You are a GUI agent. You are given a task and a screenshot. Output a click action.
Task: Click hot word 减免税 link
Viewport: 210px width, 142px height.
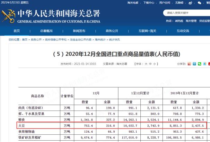point(179,21)
